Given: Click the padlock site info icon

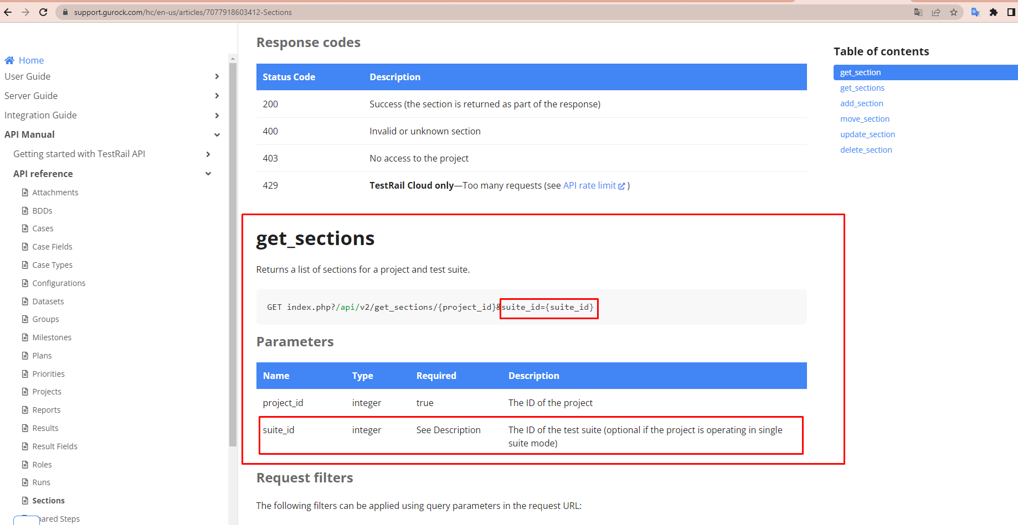Looking at the screenshot, I should pos(65,12).
